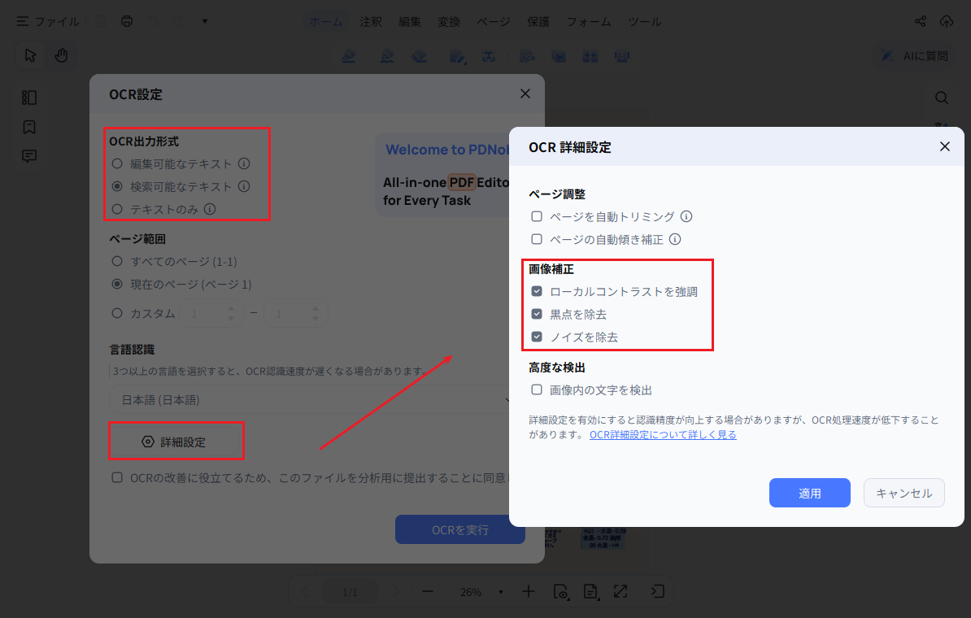Switch to the 変換 tab
Viewport: 971px width, 618px height.
(448, 22)
